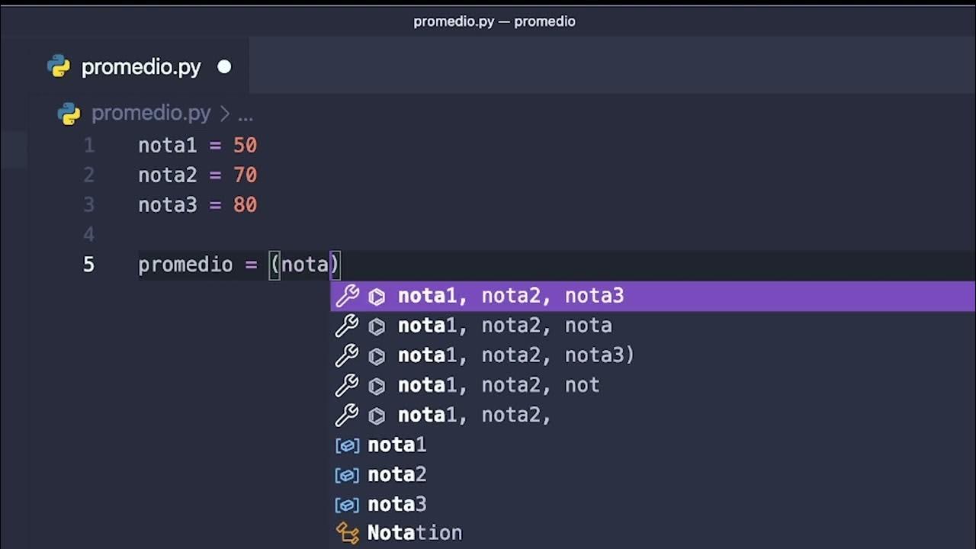Click variable icon next to nota1
The height and width of the screenshot is (549, 976).
pyautogui.click(x=348, y=445)
